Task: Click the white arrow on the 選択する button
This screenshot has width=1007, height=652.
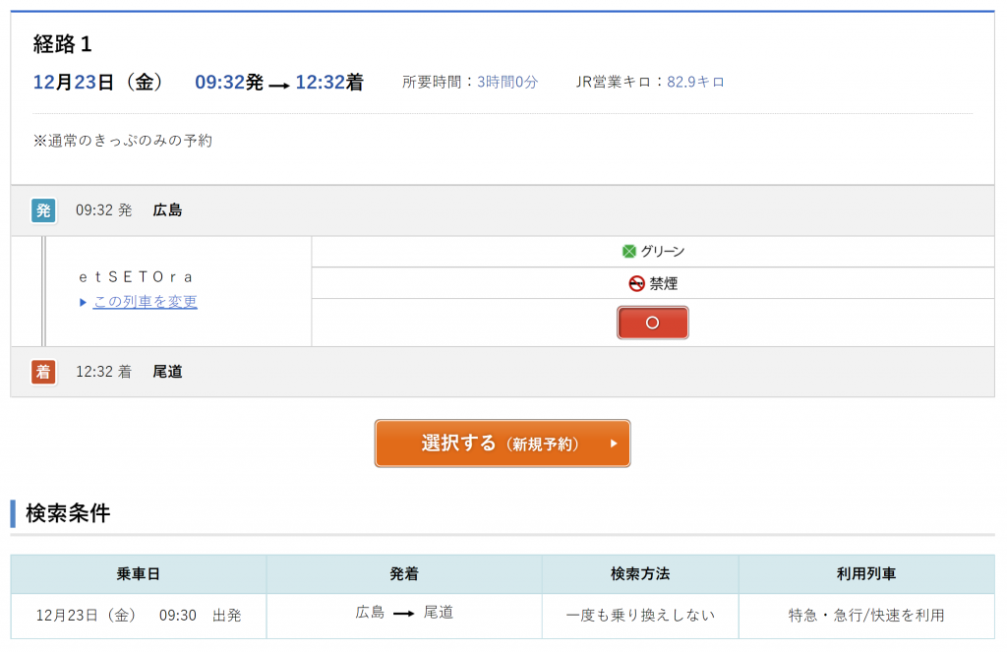Action: click(614, 444)
